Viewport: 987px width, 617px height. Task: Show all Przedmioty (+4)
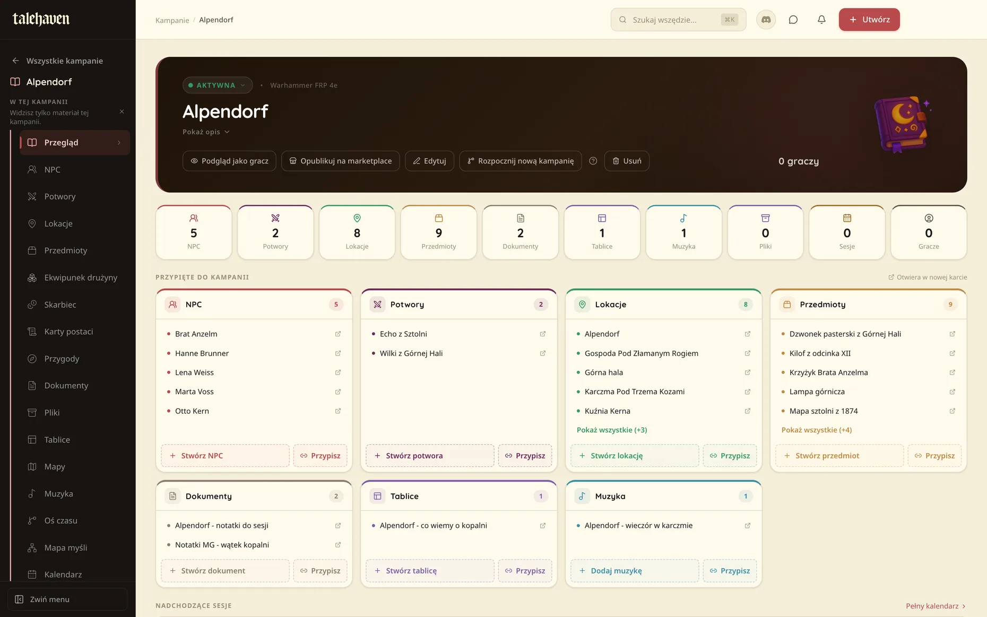pos(817,430)
